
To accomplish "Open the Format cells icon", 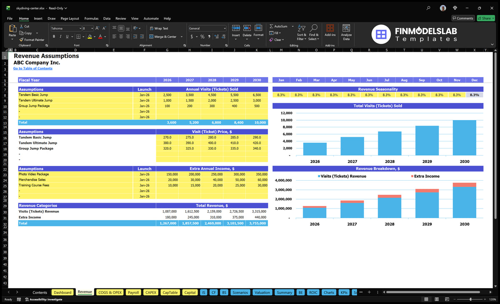I will (x=258, y=28).
